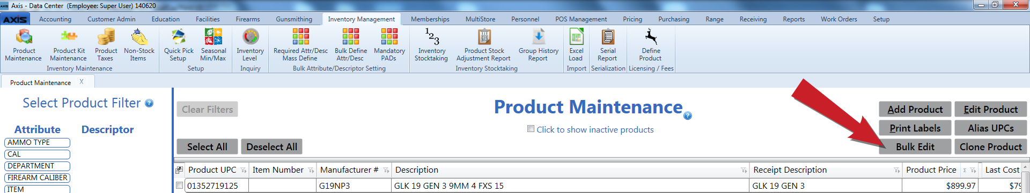Screen dimensions: 1030x193
Task: Click grid options icon left of Product UPC
Action: 179,170
